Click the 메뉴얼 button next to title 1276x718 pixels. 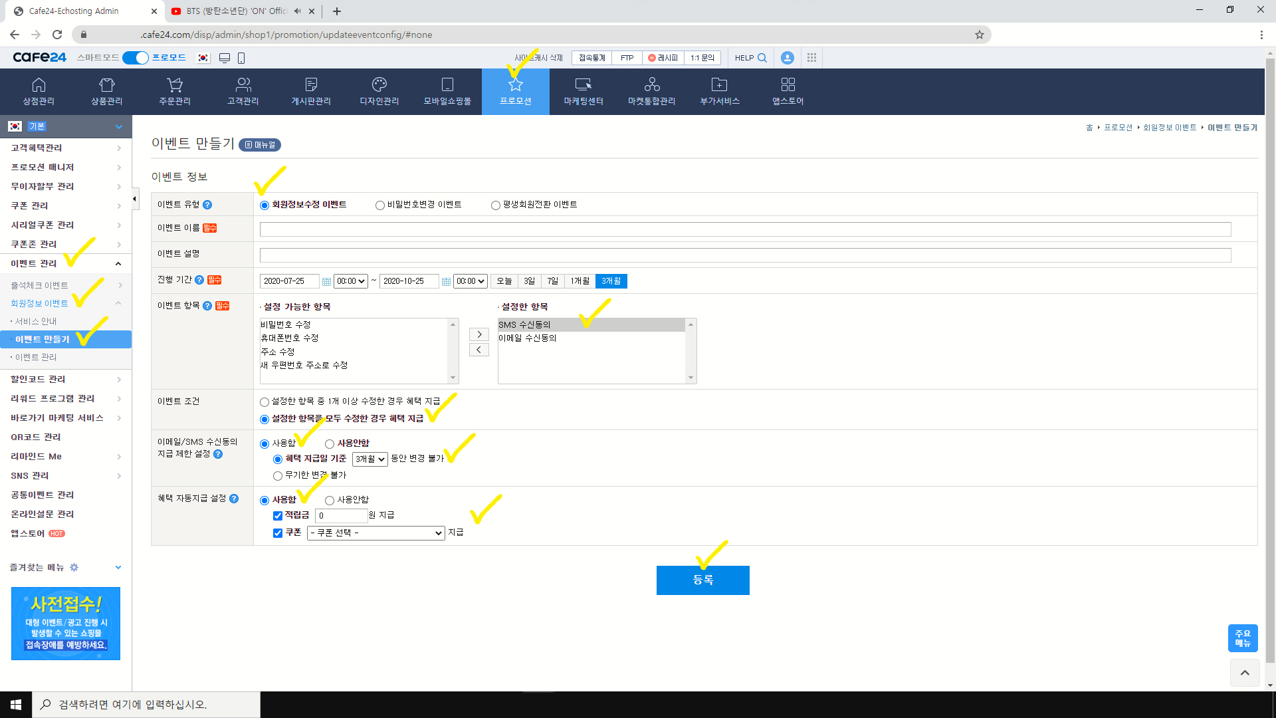[x=260, y=145]
